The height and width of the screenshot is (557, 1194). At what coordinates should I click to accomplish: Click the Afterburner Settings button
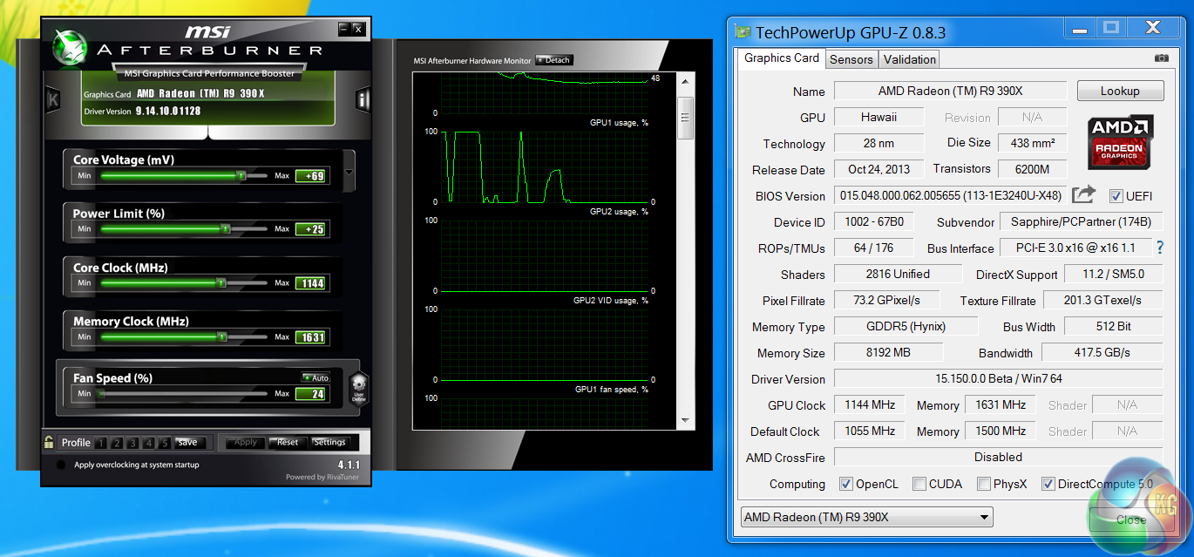coord(329,442)
